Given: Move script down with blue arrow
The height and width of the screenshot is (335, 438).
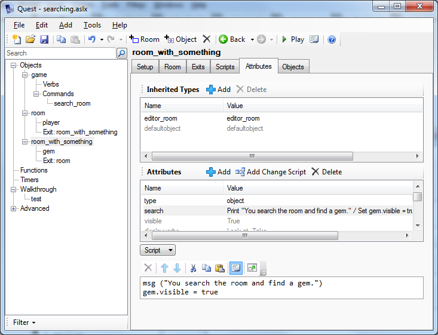Looking at the screenshot, I should [x=177, y=268].
